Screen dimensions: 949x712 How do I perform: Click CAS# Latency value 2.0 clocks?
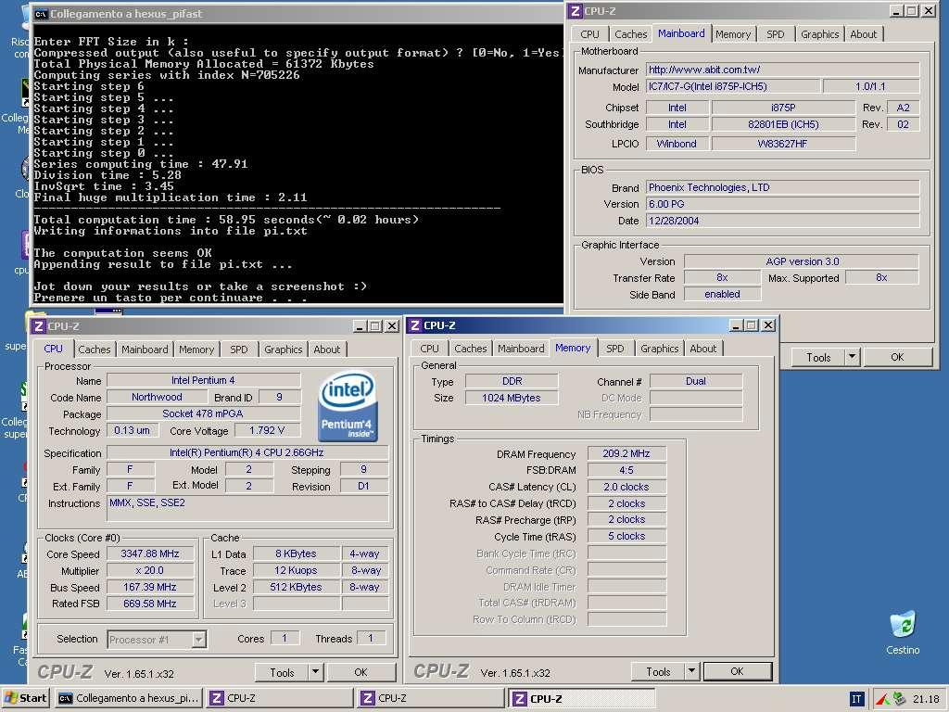pos(626,487)
